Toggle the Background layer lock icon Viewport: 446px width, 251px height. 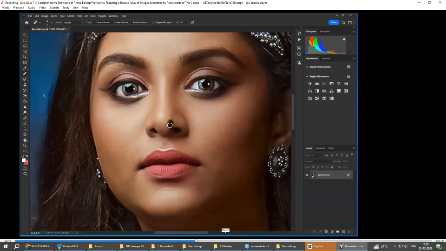pos(348,175)
